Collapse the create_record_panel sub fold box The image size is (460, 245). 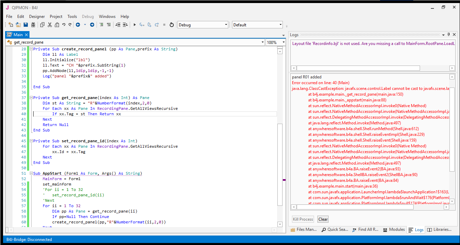[31, 49]
